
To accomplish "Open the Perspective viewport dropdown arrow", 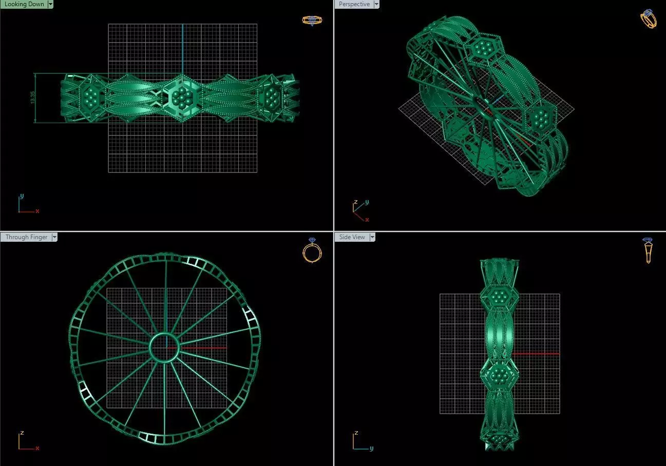I will 376,4.
